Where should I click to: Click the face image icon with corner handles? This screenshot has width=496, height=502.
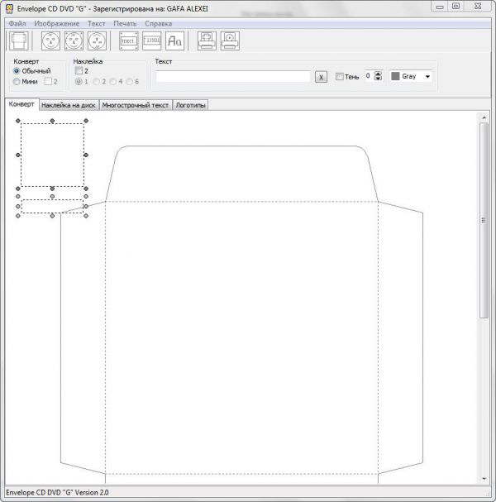click(74, 41)
